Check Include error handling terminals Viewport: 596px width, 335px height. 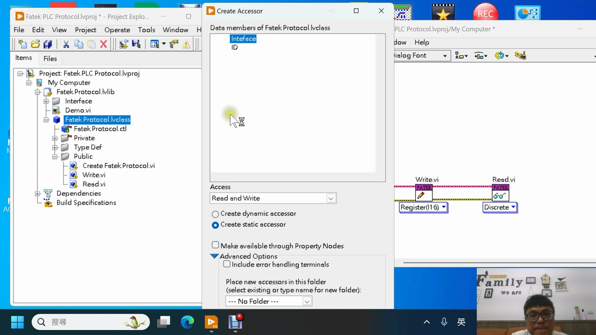[x=227, y=264]
